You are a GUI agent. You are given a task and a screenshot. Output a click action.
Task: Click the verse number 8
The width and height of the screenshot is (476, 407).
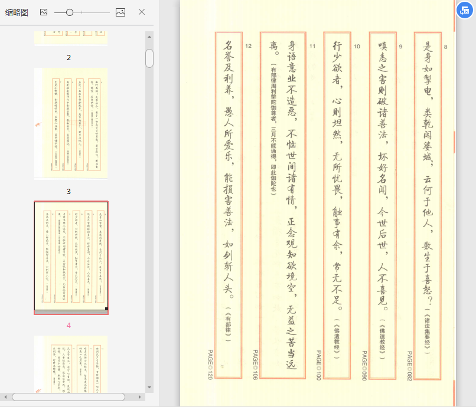pos(446,47)
